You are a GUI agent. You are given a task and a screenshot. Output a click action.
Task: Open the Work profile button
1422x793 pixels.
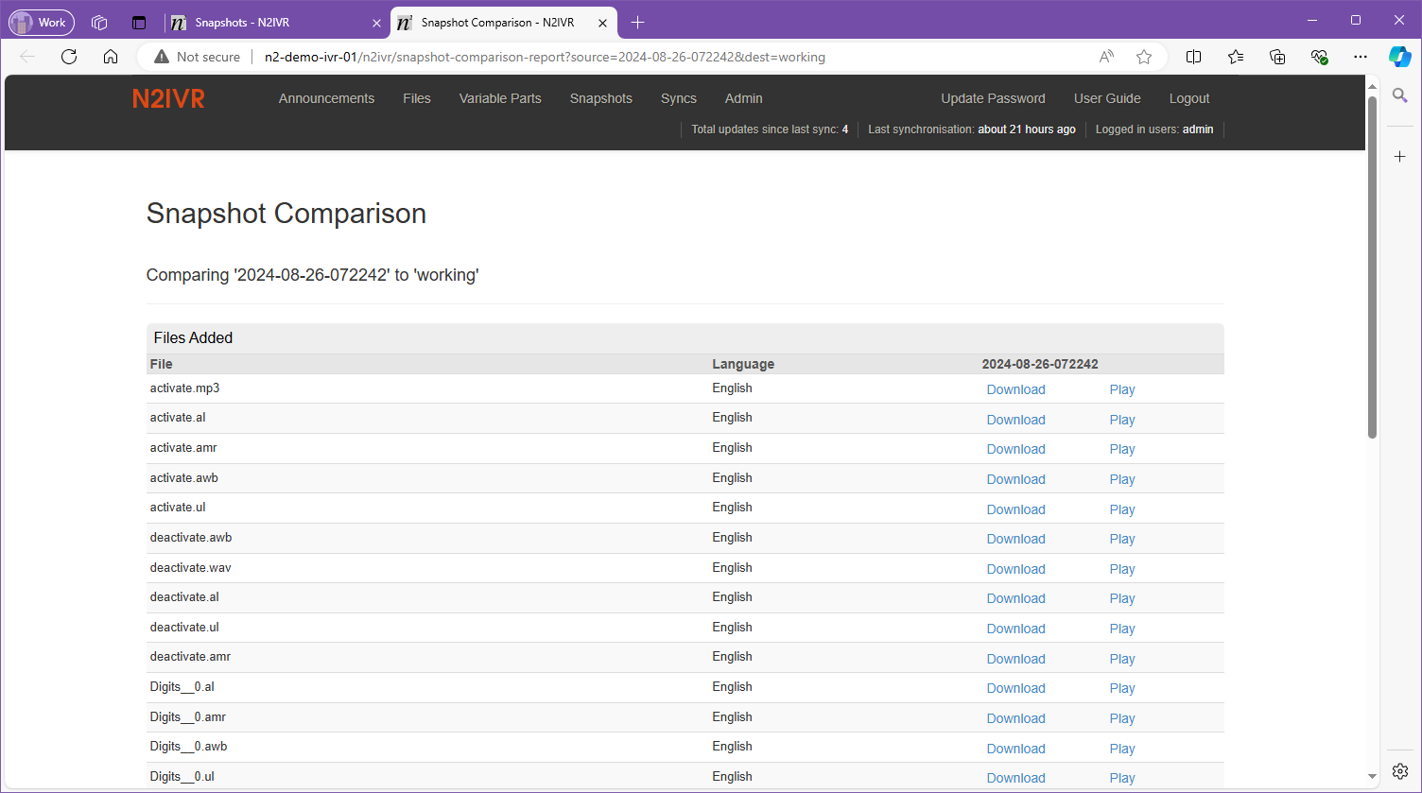pos(42,22)
